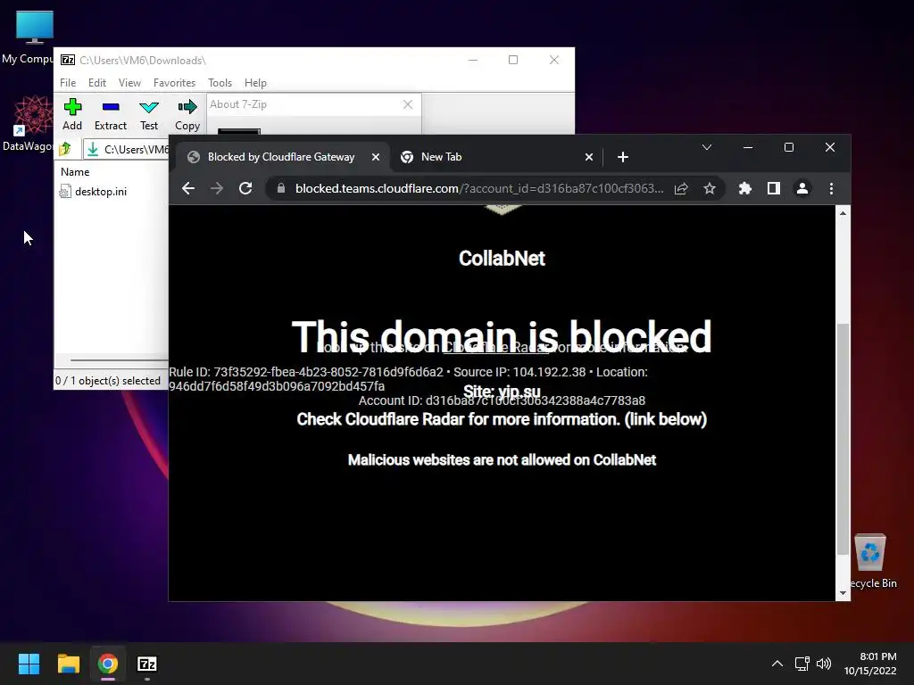Open volume control tray icon

tap(824, 664)
